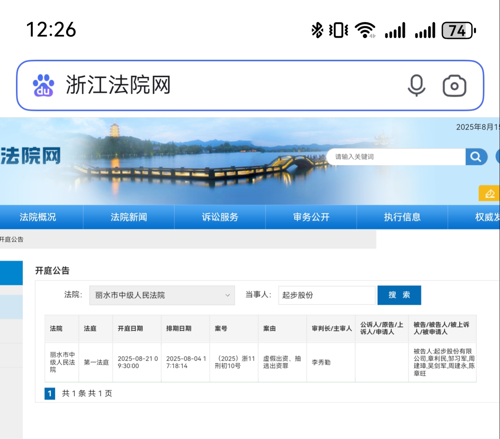The image size is (500, 439).
Task: Focus the 浙江法院网 Baidu search box
Action: pyautogui.click(x=250, y=85)
